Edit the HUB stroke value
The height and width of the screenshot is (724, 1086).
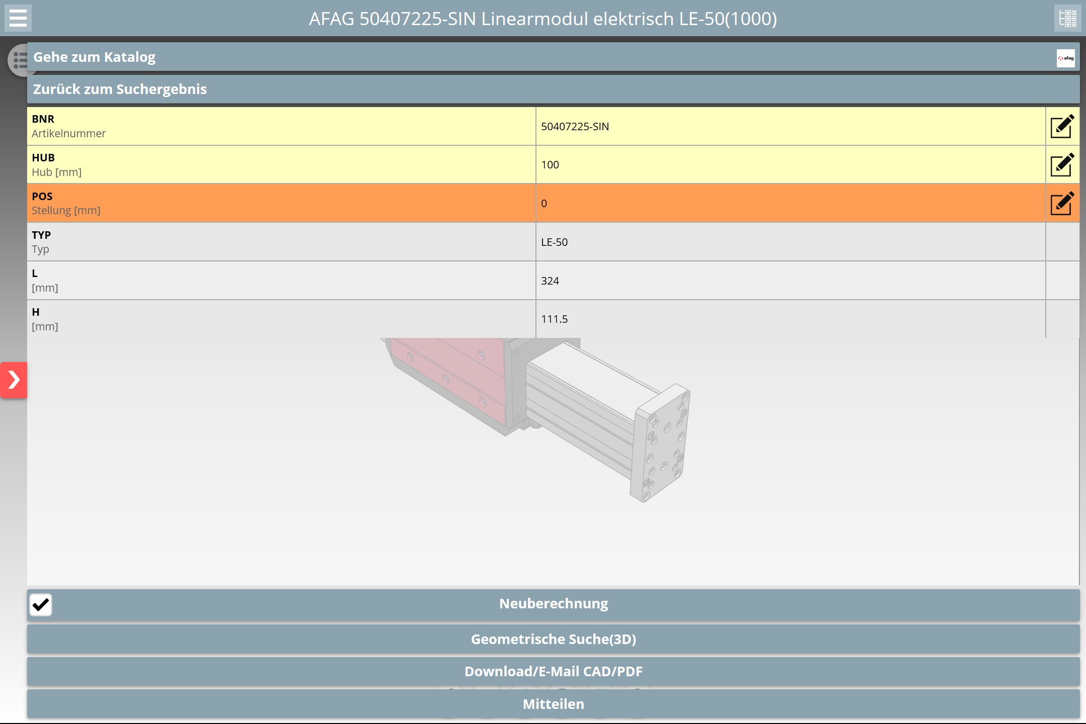[x=1062, y=165]
